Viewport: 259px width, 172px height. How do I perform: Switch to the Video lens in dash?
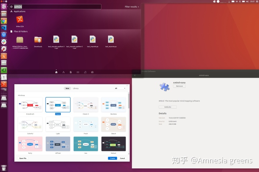click(x=78, y=72)
